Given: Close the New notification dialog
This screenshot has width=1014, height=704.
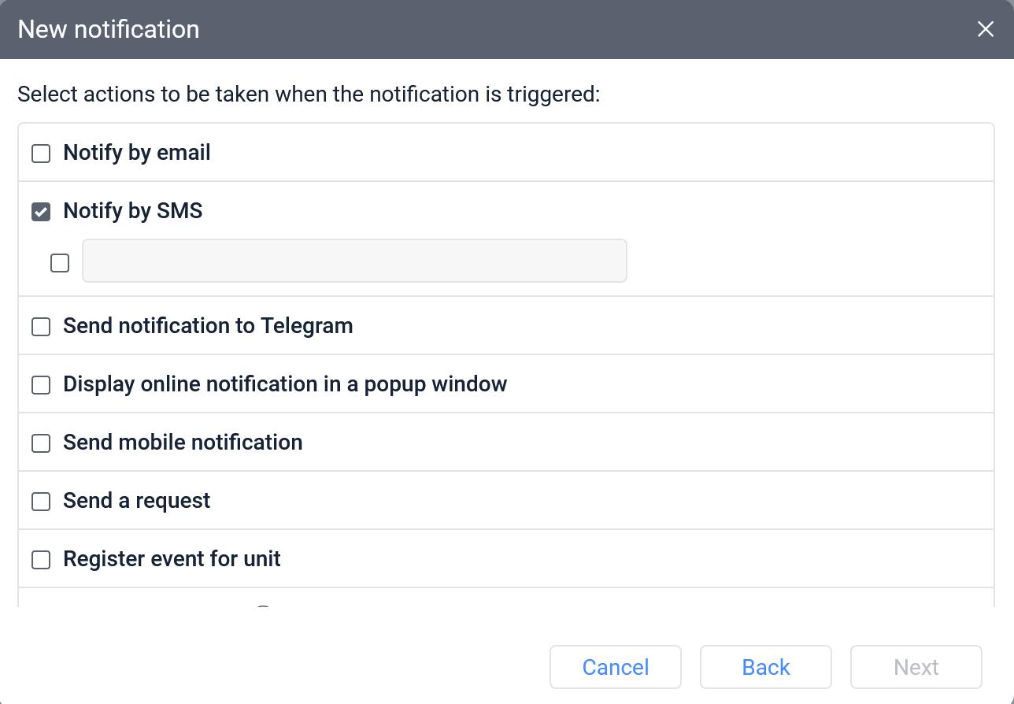Looking at the screenshot, I should [985, 29].
